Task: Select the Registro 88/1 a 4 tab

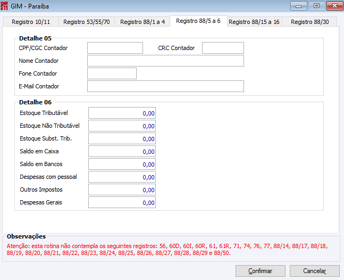Action: click(x=142, y=22)
